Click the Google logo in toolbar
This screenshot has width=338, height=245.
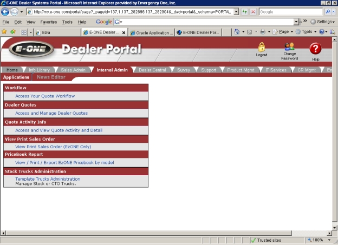point(104,22)
